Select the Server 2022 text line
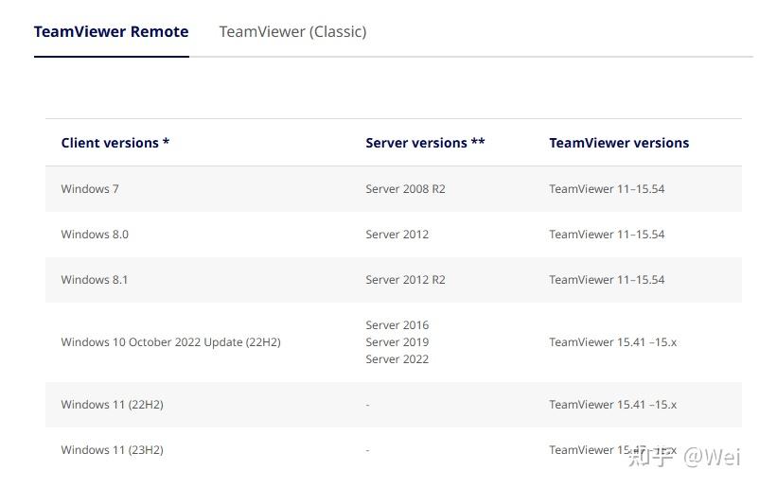759x488 pixels. 397,359
